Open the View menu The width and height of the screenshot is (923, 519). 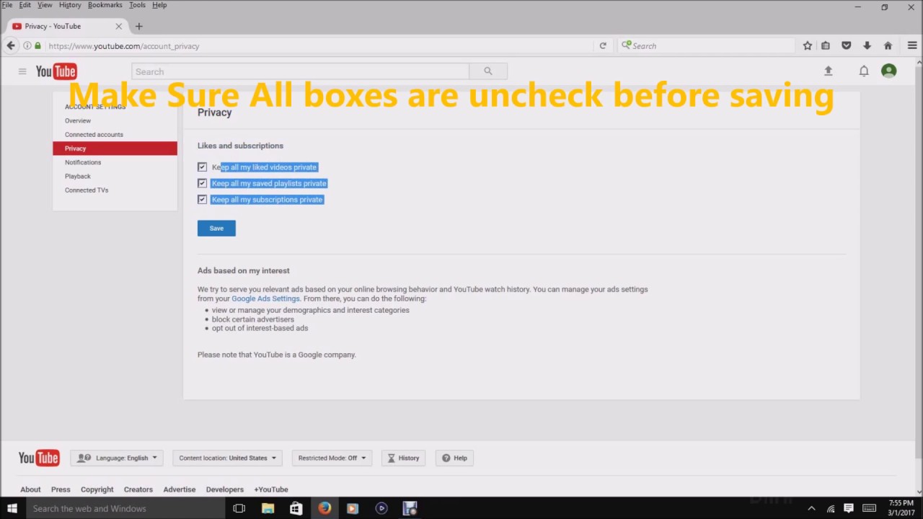tap(45, 5)
